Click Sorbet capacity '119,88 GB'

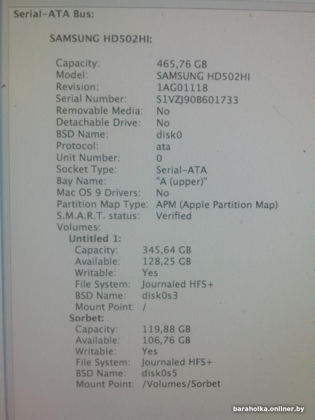click(x=166, y=329)
